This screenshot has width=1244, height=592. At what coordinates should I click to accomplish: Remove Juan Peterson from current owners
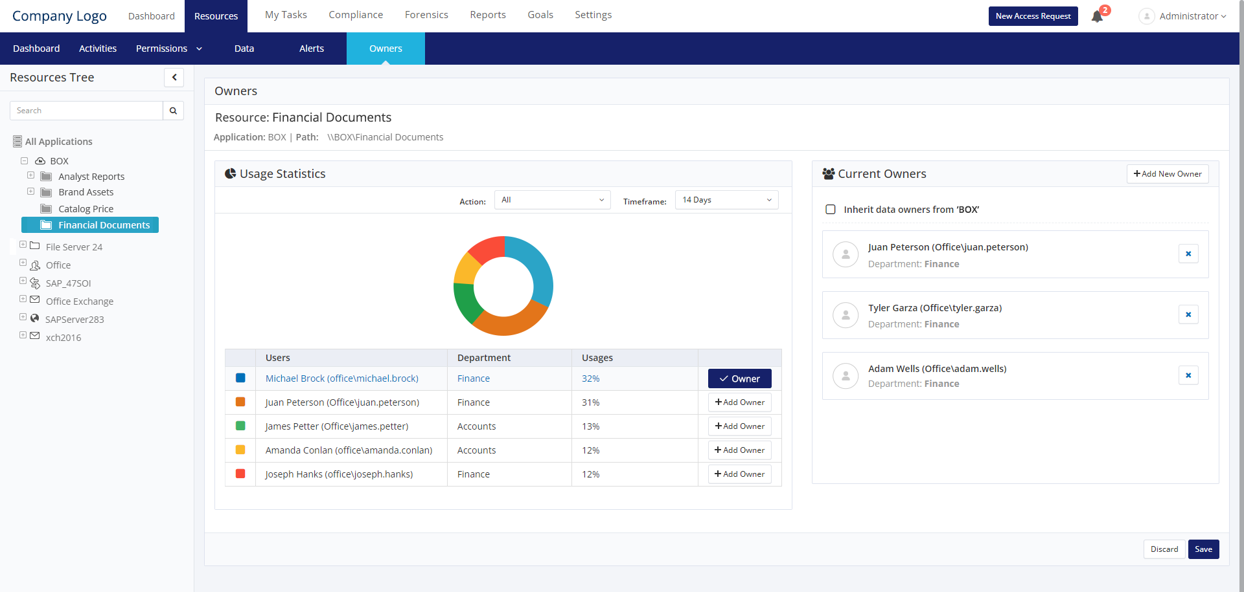pos(1188,254)
